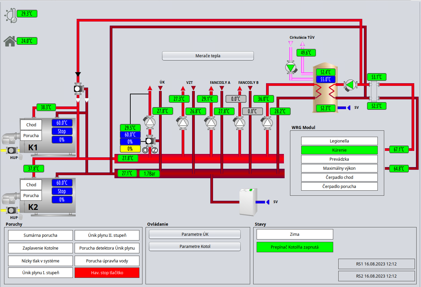Viewport: 421px width, 287px height.
Task: Click the yellow 0% valve position field
Action: pyautogui.click(x=130, y=149)
